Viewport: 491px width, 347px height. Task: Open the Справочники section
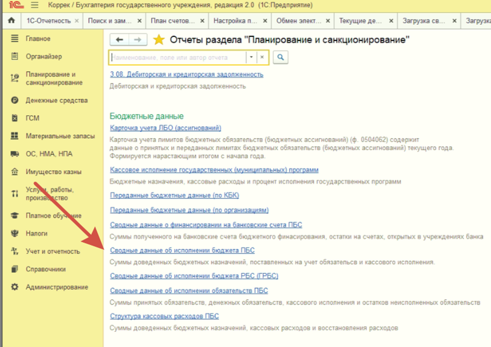46,269
